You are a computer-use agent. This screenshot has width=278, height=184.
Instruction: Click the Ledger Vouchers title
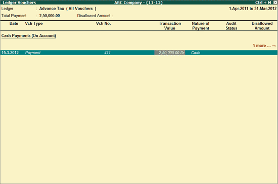tap(19, 3)
